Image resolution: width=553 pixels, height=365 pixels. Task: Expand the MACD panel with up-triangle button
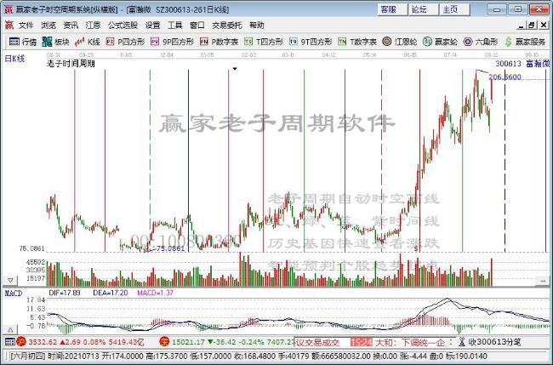click(x=10, y=330)
